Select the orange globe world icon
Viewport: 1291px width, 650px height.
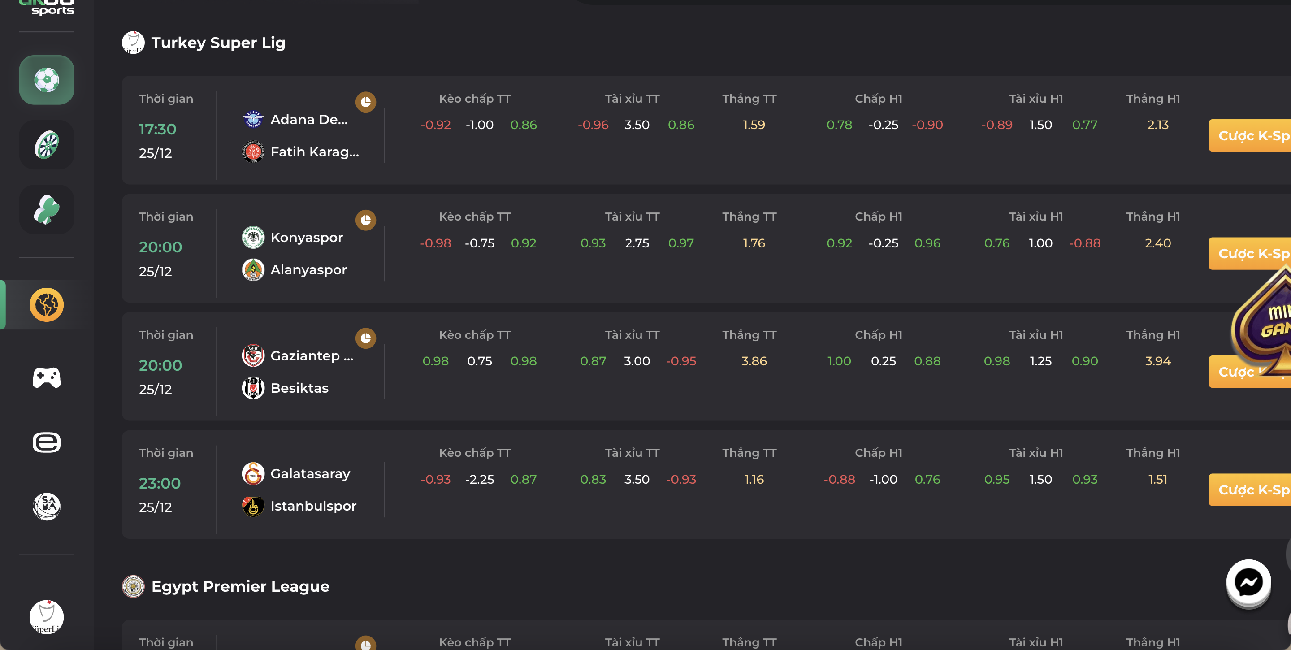pos(47,305)
